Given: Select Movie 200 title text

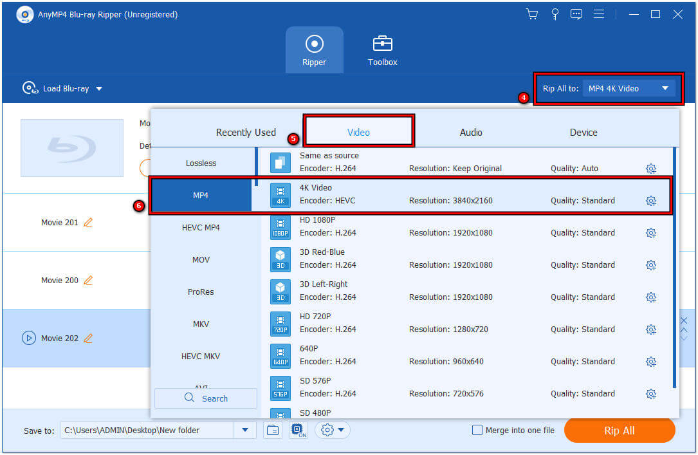Looking at the screenshot, I should pos(60,280).
